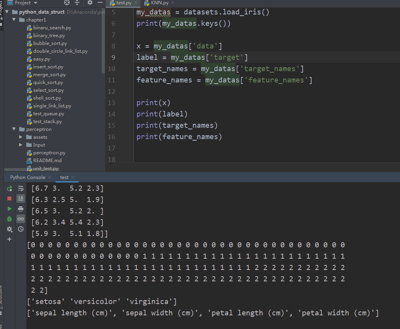Screen dimensions: 400x329
Task: Open unit_test.py file
Action: [46, 168]
